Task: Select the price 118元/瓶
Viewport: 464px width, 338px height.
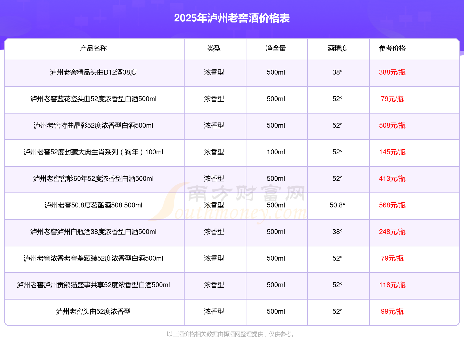Action: (x=392, y=285)
